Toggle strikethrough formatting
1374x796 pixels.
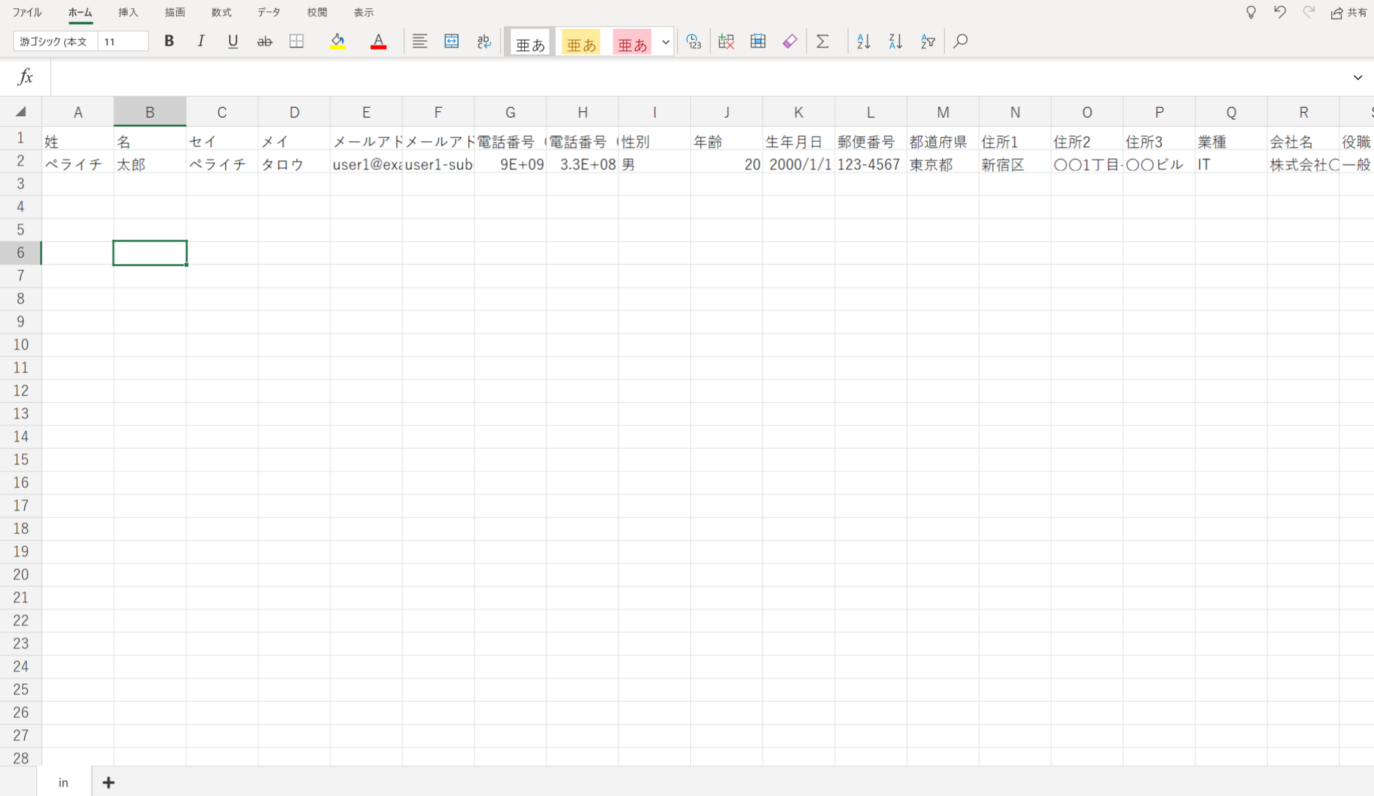coord(264,41)
